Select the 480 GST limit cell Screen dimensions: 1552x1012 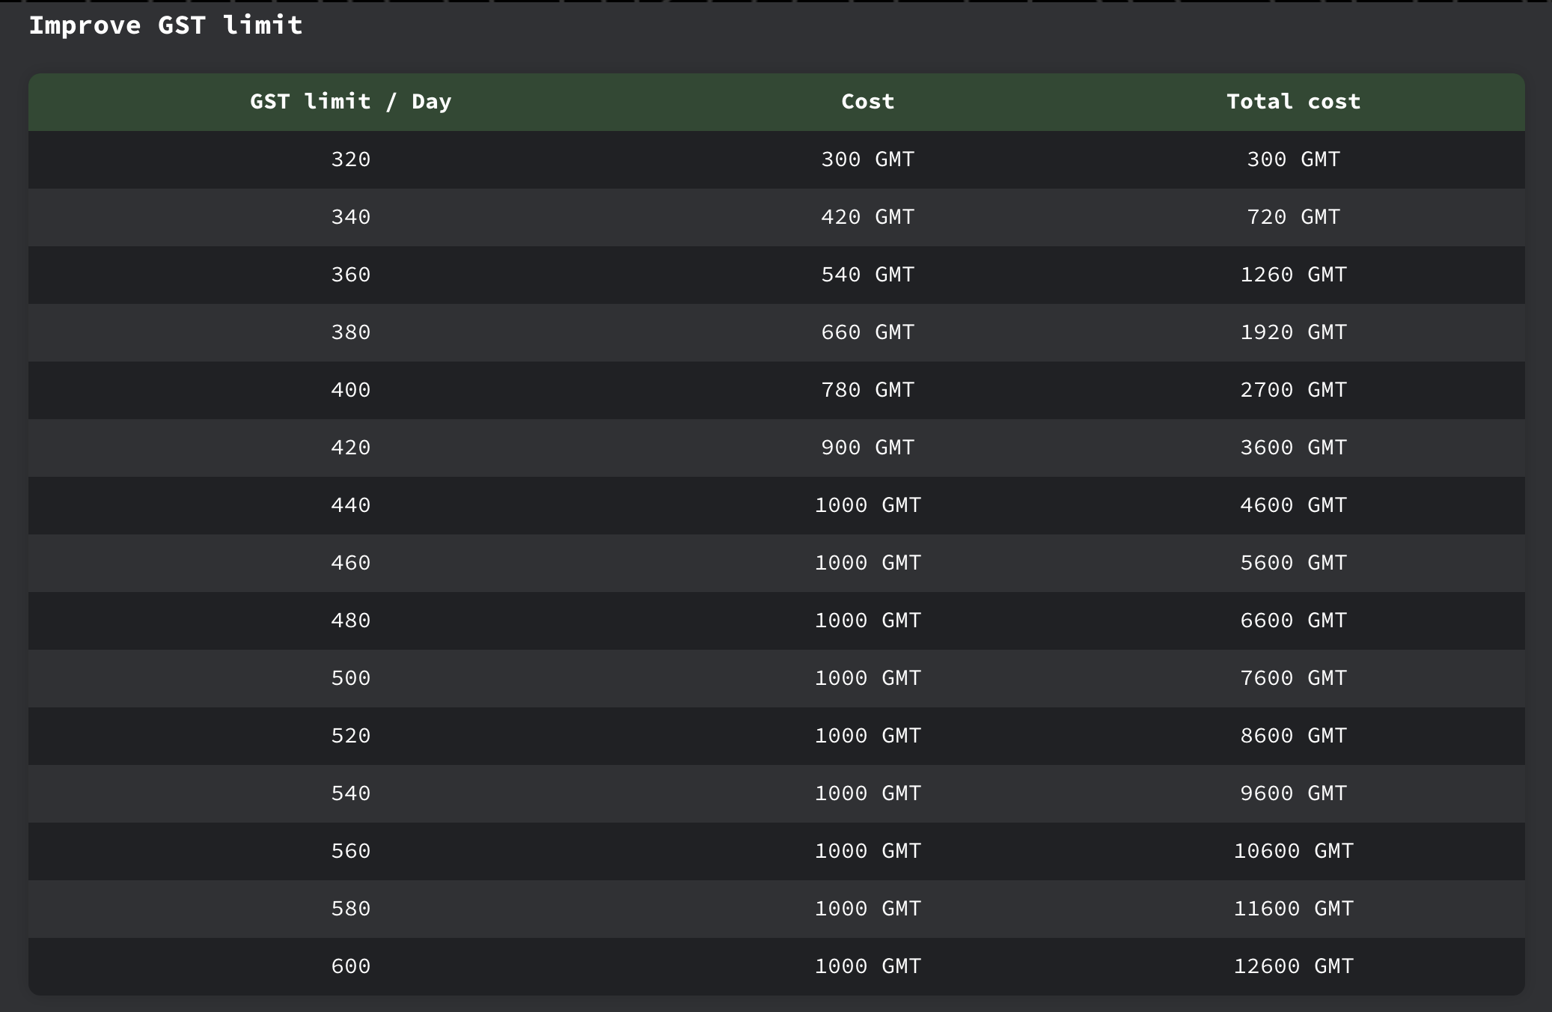(x=350, y=621)
